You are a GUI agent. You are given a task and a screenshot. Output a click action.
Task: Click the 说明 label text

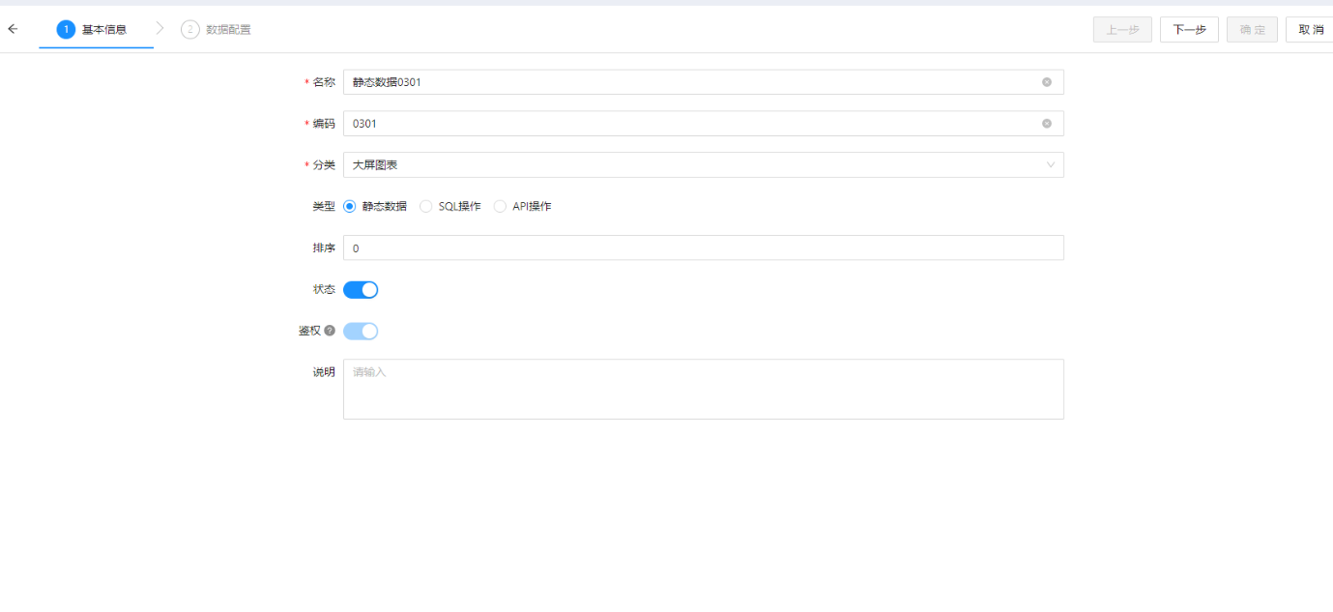324,372
